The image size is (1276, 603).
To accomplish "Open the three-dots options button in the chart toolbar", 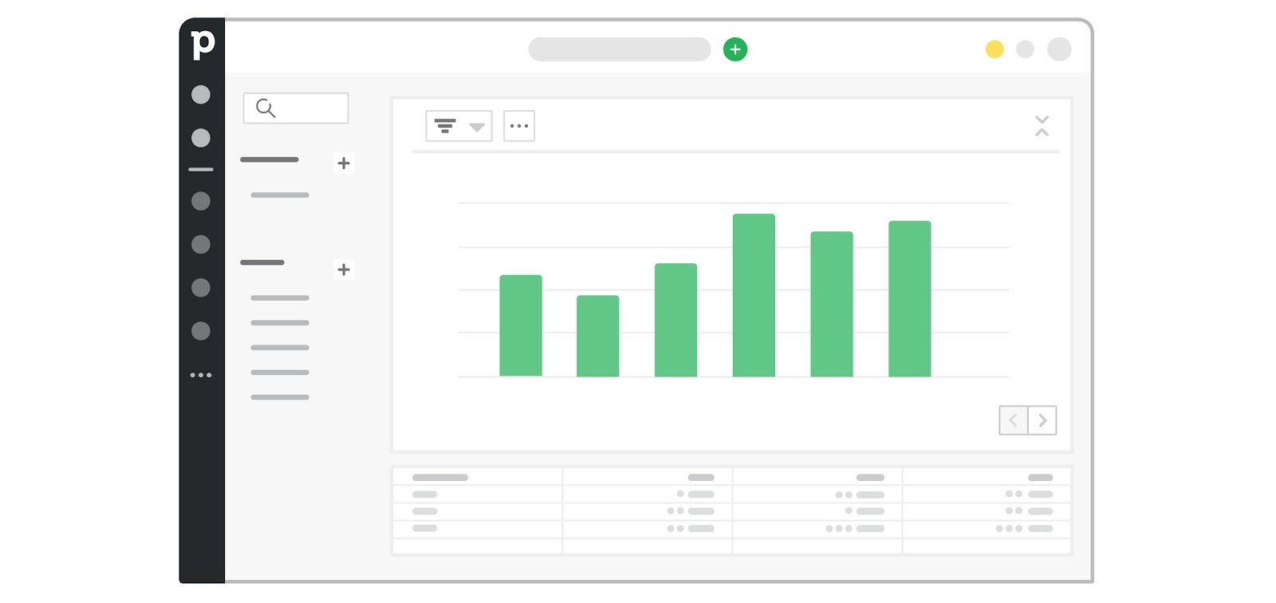I will tap(519, 126).
